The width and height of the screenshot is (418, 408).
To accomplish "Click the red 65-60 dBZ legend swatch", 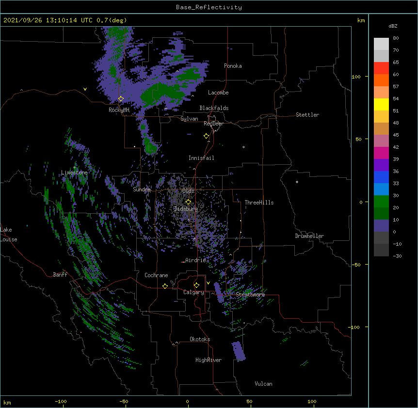I will [x=381, y=68].
